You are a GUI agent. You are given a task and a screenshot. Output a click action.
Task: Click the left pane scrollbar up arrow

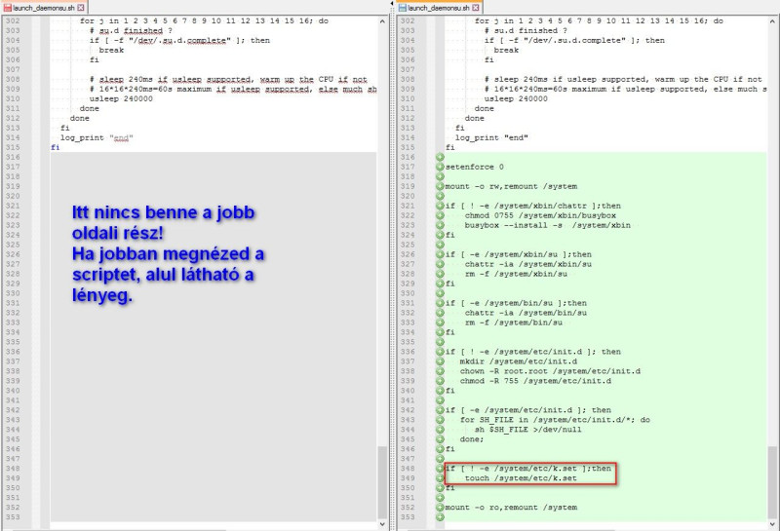coord(382,21)
